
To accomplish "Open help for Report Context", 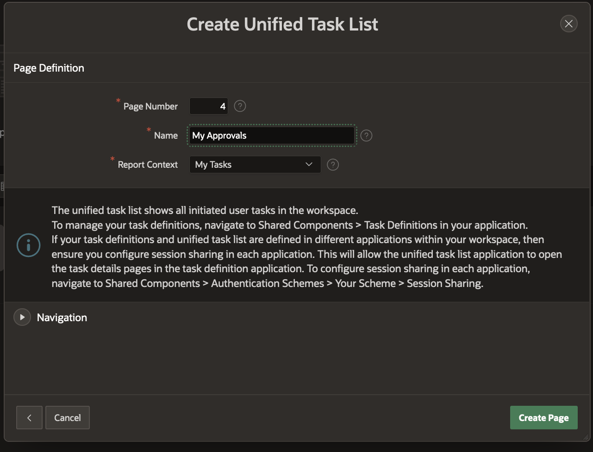I will pos(333,165).
